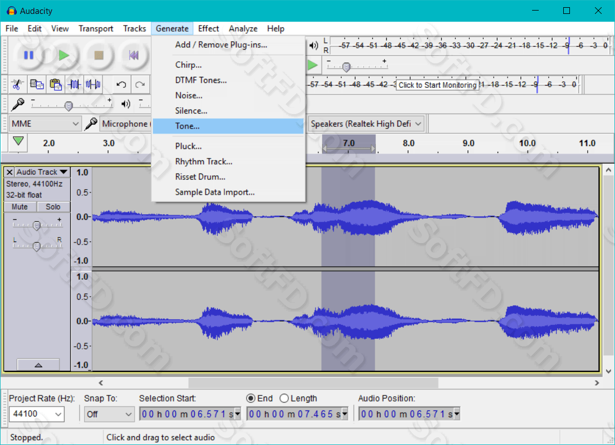Open format arrow of Audio Position field
Screen dimensions: 615x445
coord(456,414)
